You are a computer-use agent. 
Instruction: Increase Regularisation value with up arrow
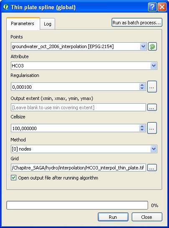pos(142,85)
